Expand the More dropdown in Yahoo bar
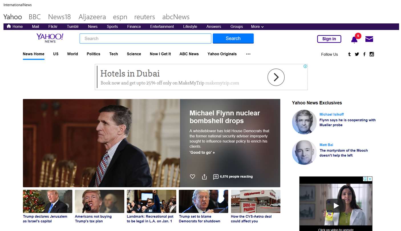 [x=257, y=27]
